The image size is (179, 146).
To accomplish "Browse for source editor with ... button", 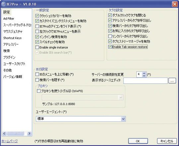I will tap(172, 81).
